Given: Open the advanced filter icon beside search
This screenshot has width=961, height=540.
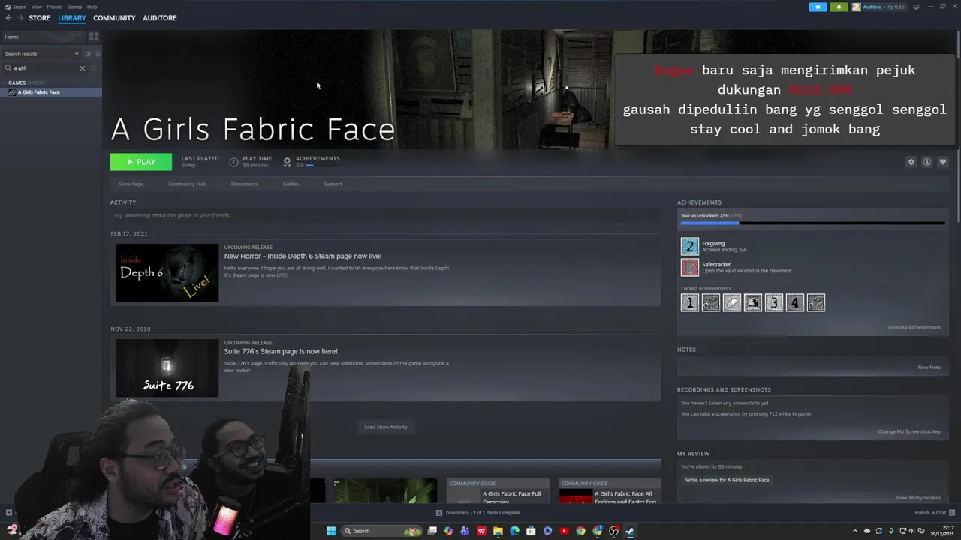Looking at the screenshot, I should click(x=94, y=68).
